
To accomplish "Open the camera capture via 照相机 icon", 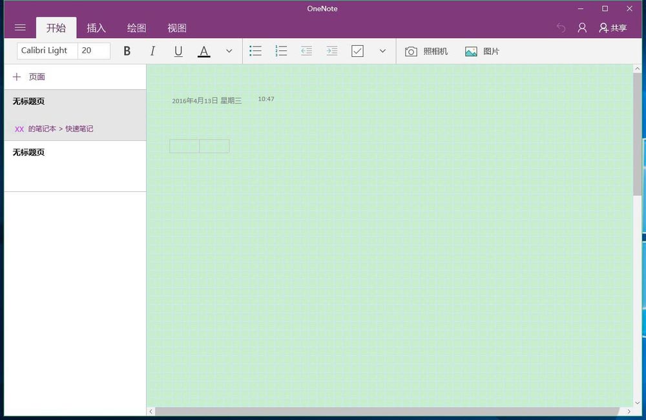I will click(x=426, y=50).
